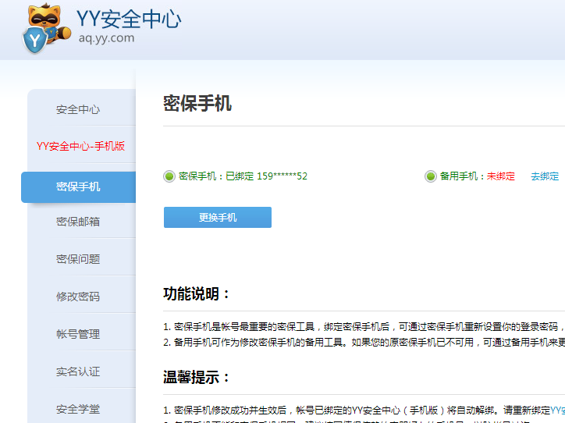Click the 更换手机 button
The image size is (565, 423).
[x=218, y=217]
